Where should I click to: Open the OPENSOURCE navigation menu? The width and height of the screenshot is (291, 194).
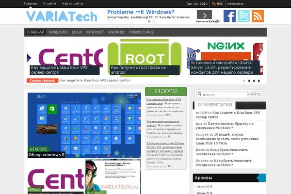[x=142, y=32]
